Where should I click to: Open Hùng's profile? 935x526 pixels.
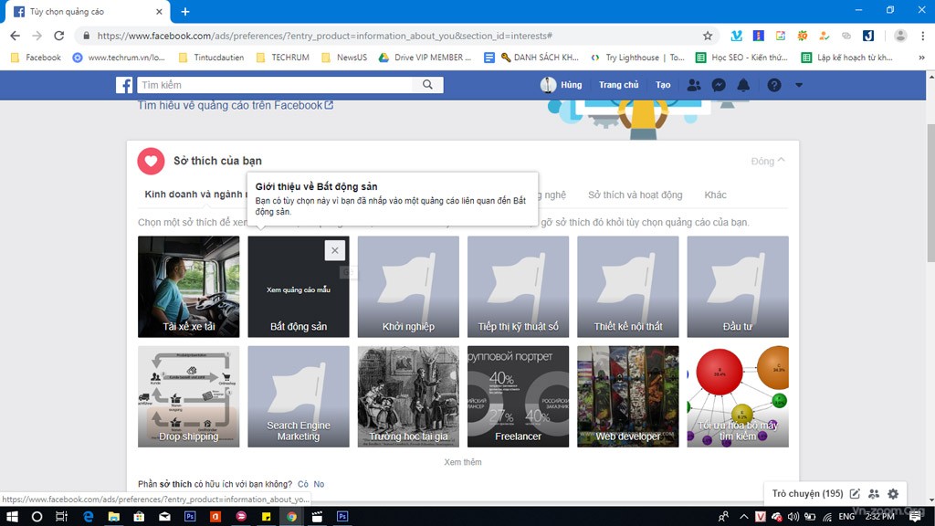[562, 85]
